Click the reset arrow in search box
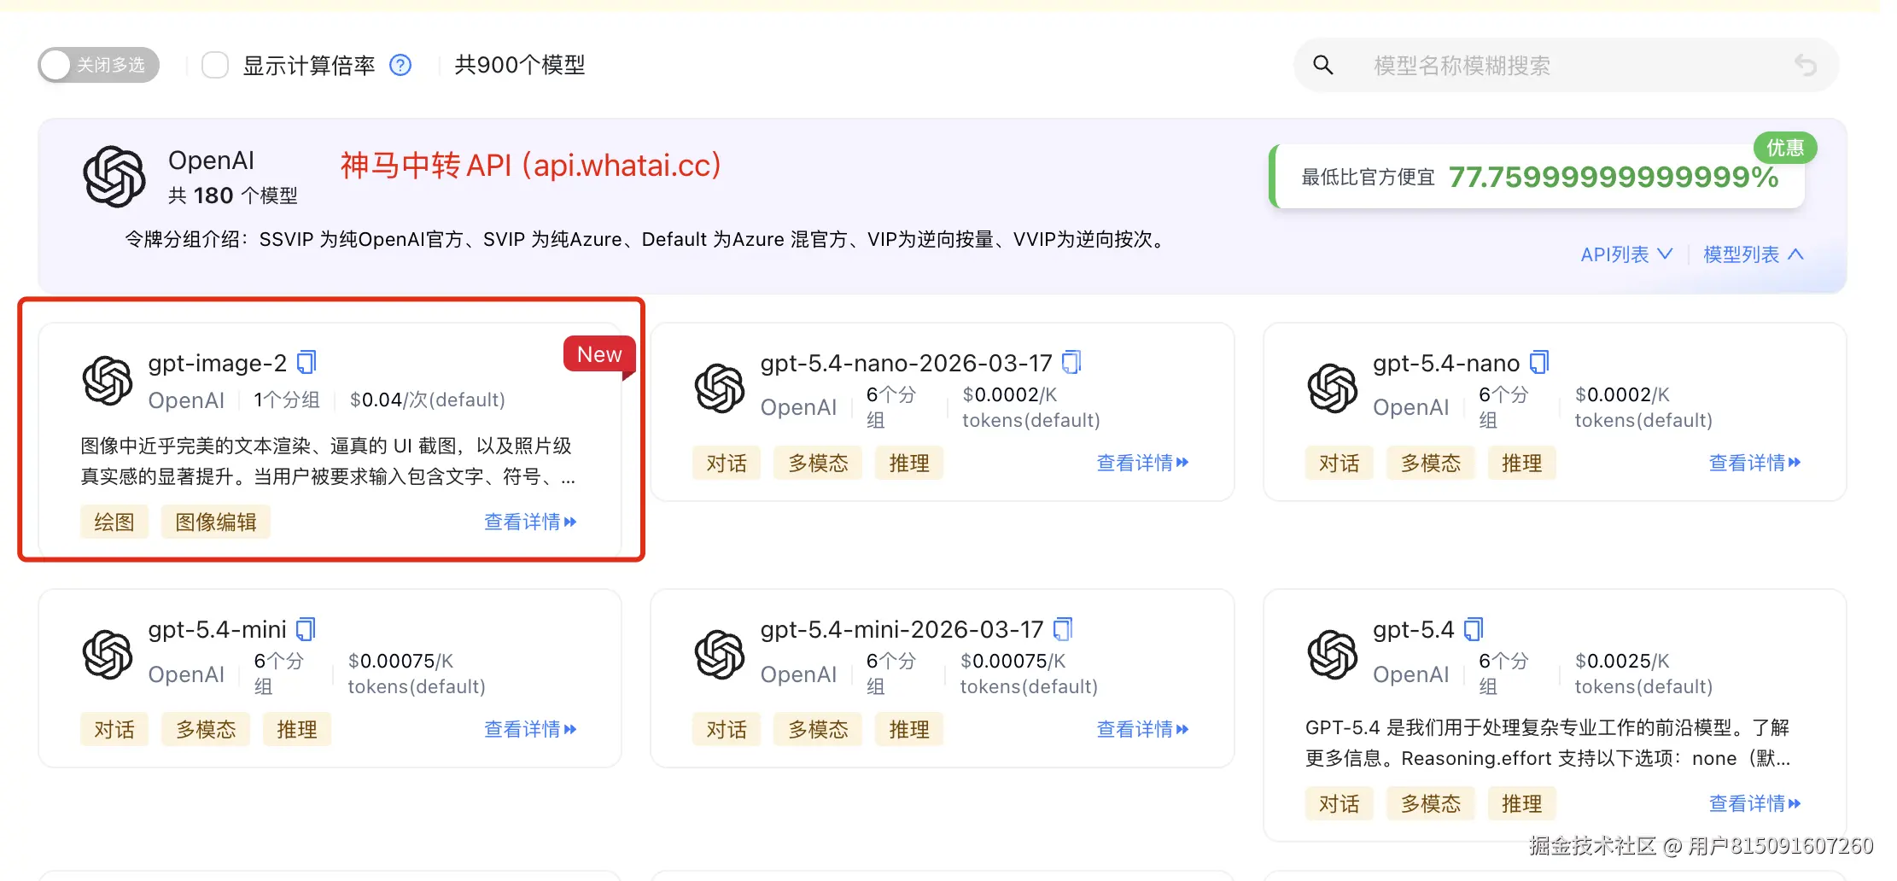 pos(1805,65)
